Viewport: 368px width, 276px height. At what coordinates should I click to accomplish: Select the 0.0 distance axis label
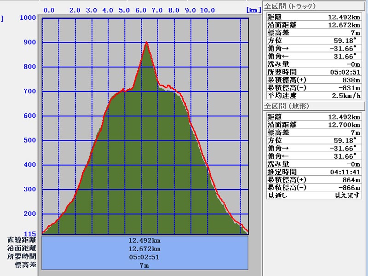49,10
